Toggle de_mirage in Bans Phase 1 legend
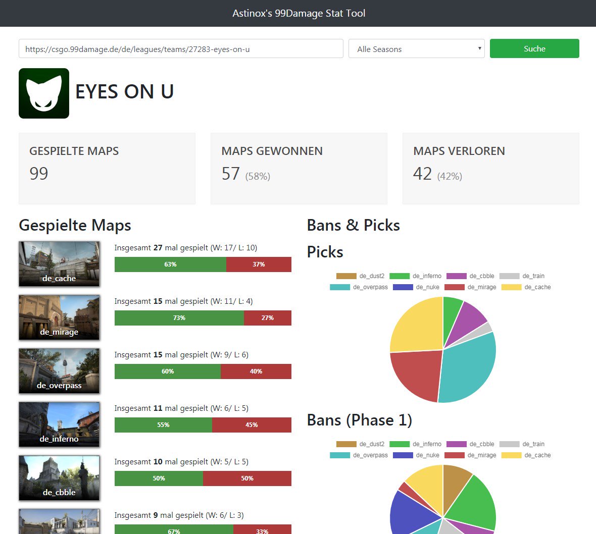Screen dimensions: 596x534 click(x=471, y=455)
